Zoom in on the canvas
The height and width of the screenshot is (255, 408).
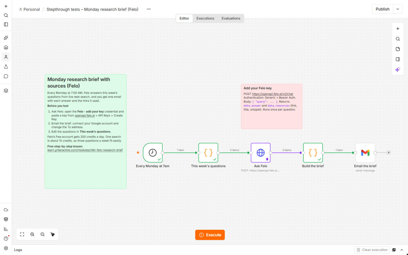(x=32, y=234)
